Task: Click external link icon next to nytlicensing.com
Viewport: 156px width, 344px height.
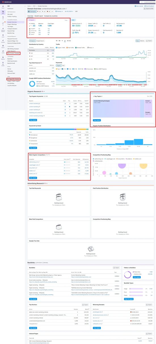Action: (x=39, y=162)
